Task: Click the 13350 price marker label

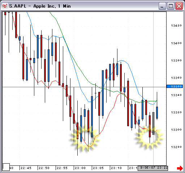Action: coord(175,86)
